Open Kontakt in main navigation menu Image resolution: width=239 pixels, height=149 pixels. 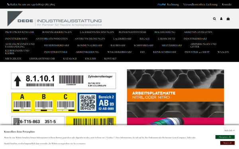[110, 58]
